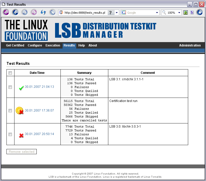Click the rewind navigation icon in browser toolbar
The width and height of the screenshot is (206, 181).
tap(6, 12)
